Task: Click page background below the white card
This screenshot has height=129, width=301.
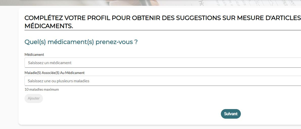Action: (x=152, y=127)
